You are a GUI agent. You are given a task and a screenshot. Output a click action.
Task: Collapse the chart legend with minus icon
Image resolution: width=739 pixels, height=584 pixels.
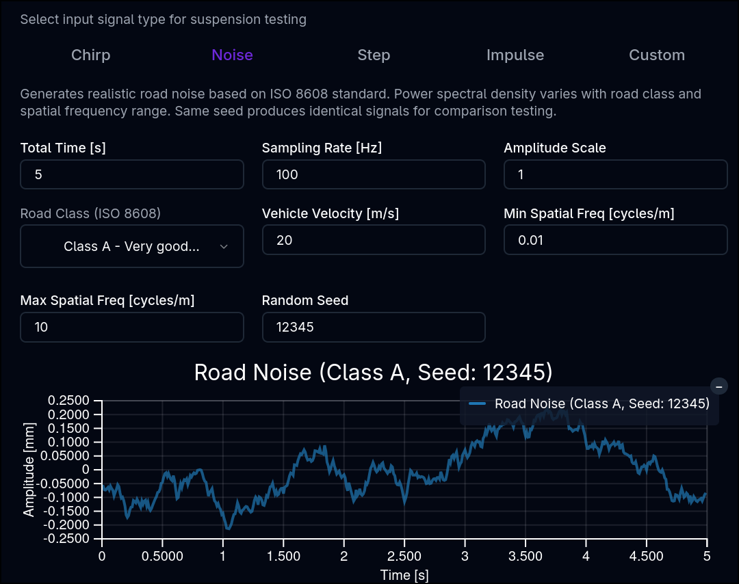tap(718, 386)
